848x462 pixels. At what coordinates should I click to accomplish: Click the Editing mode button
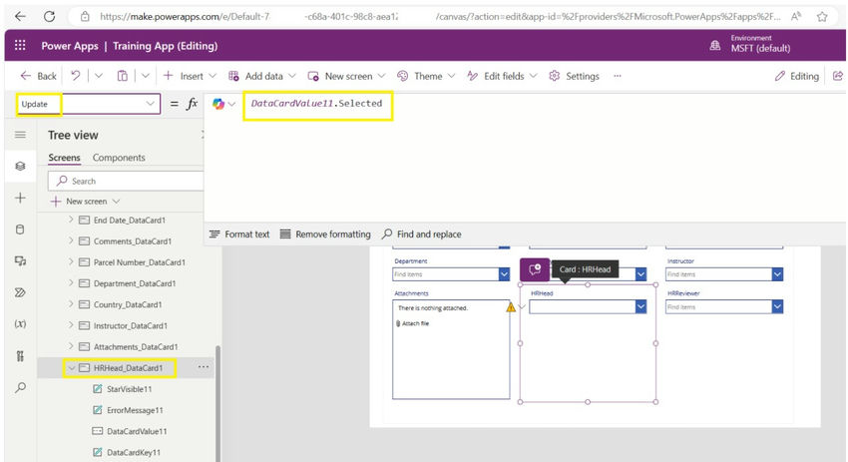coord(797,76)
